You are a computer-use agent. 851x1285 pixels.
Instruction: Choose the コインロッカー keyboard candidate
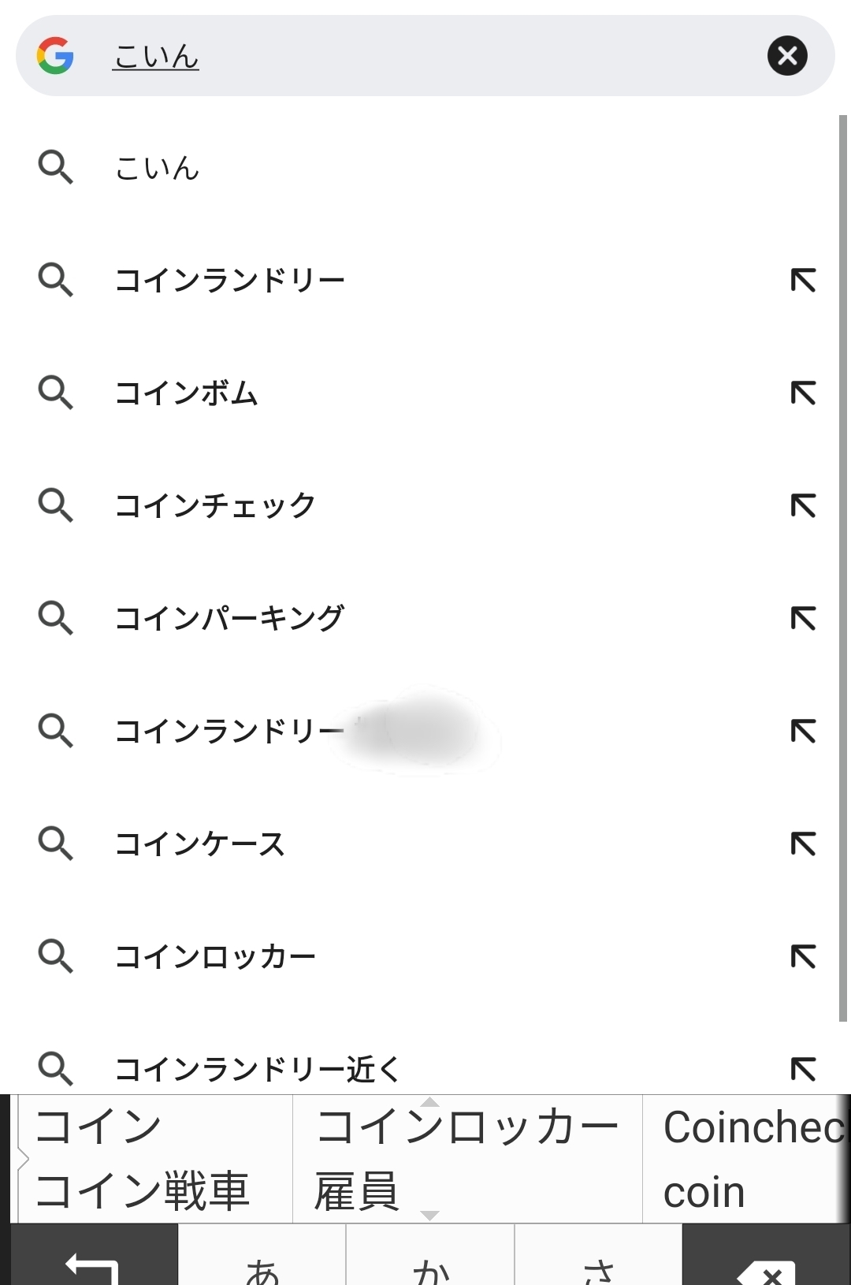click(466, 1127)
